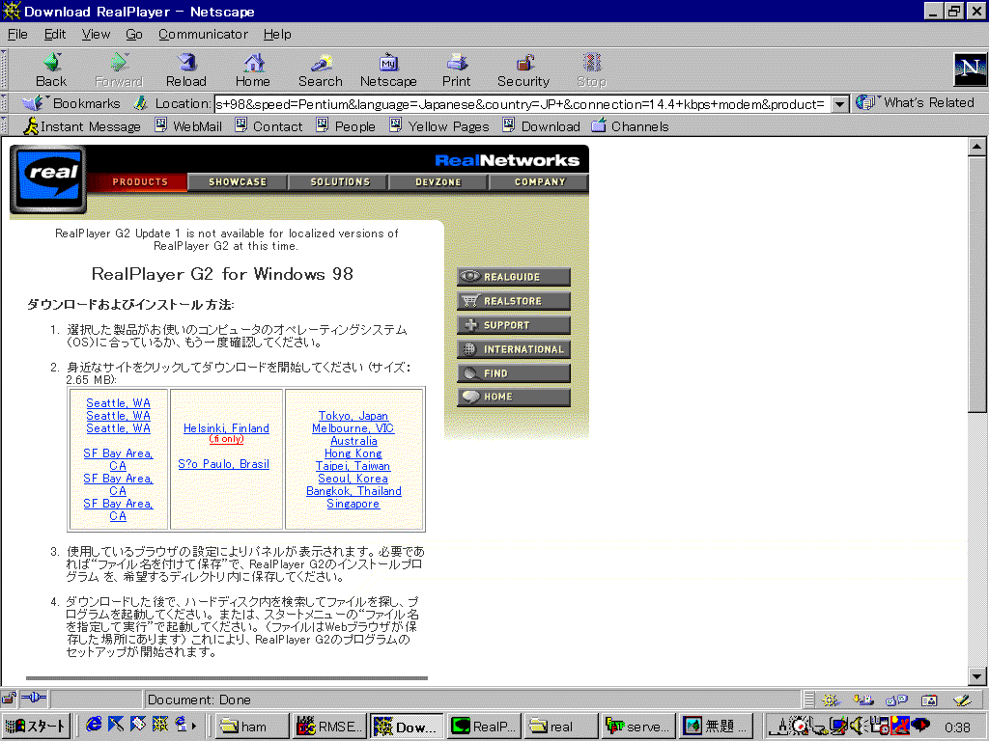Select the SHOWCASE site tab

(x=238, y=182)
